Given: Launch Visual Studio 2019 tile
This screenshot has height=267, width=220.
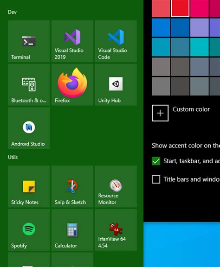Looking at the screenshot, I should tap(72, 41).
